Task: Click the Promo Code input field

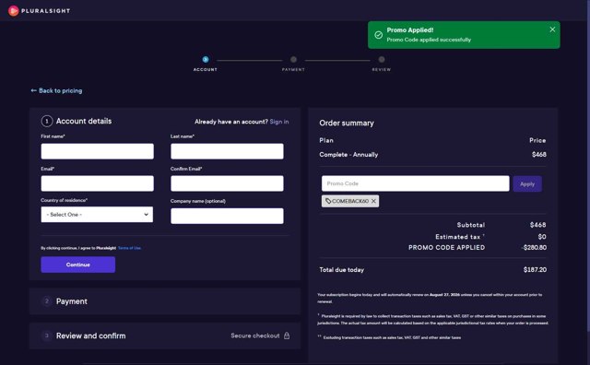Action: tap(416, 183)
